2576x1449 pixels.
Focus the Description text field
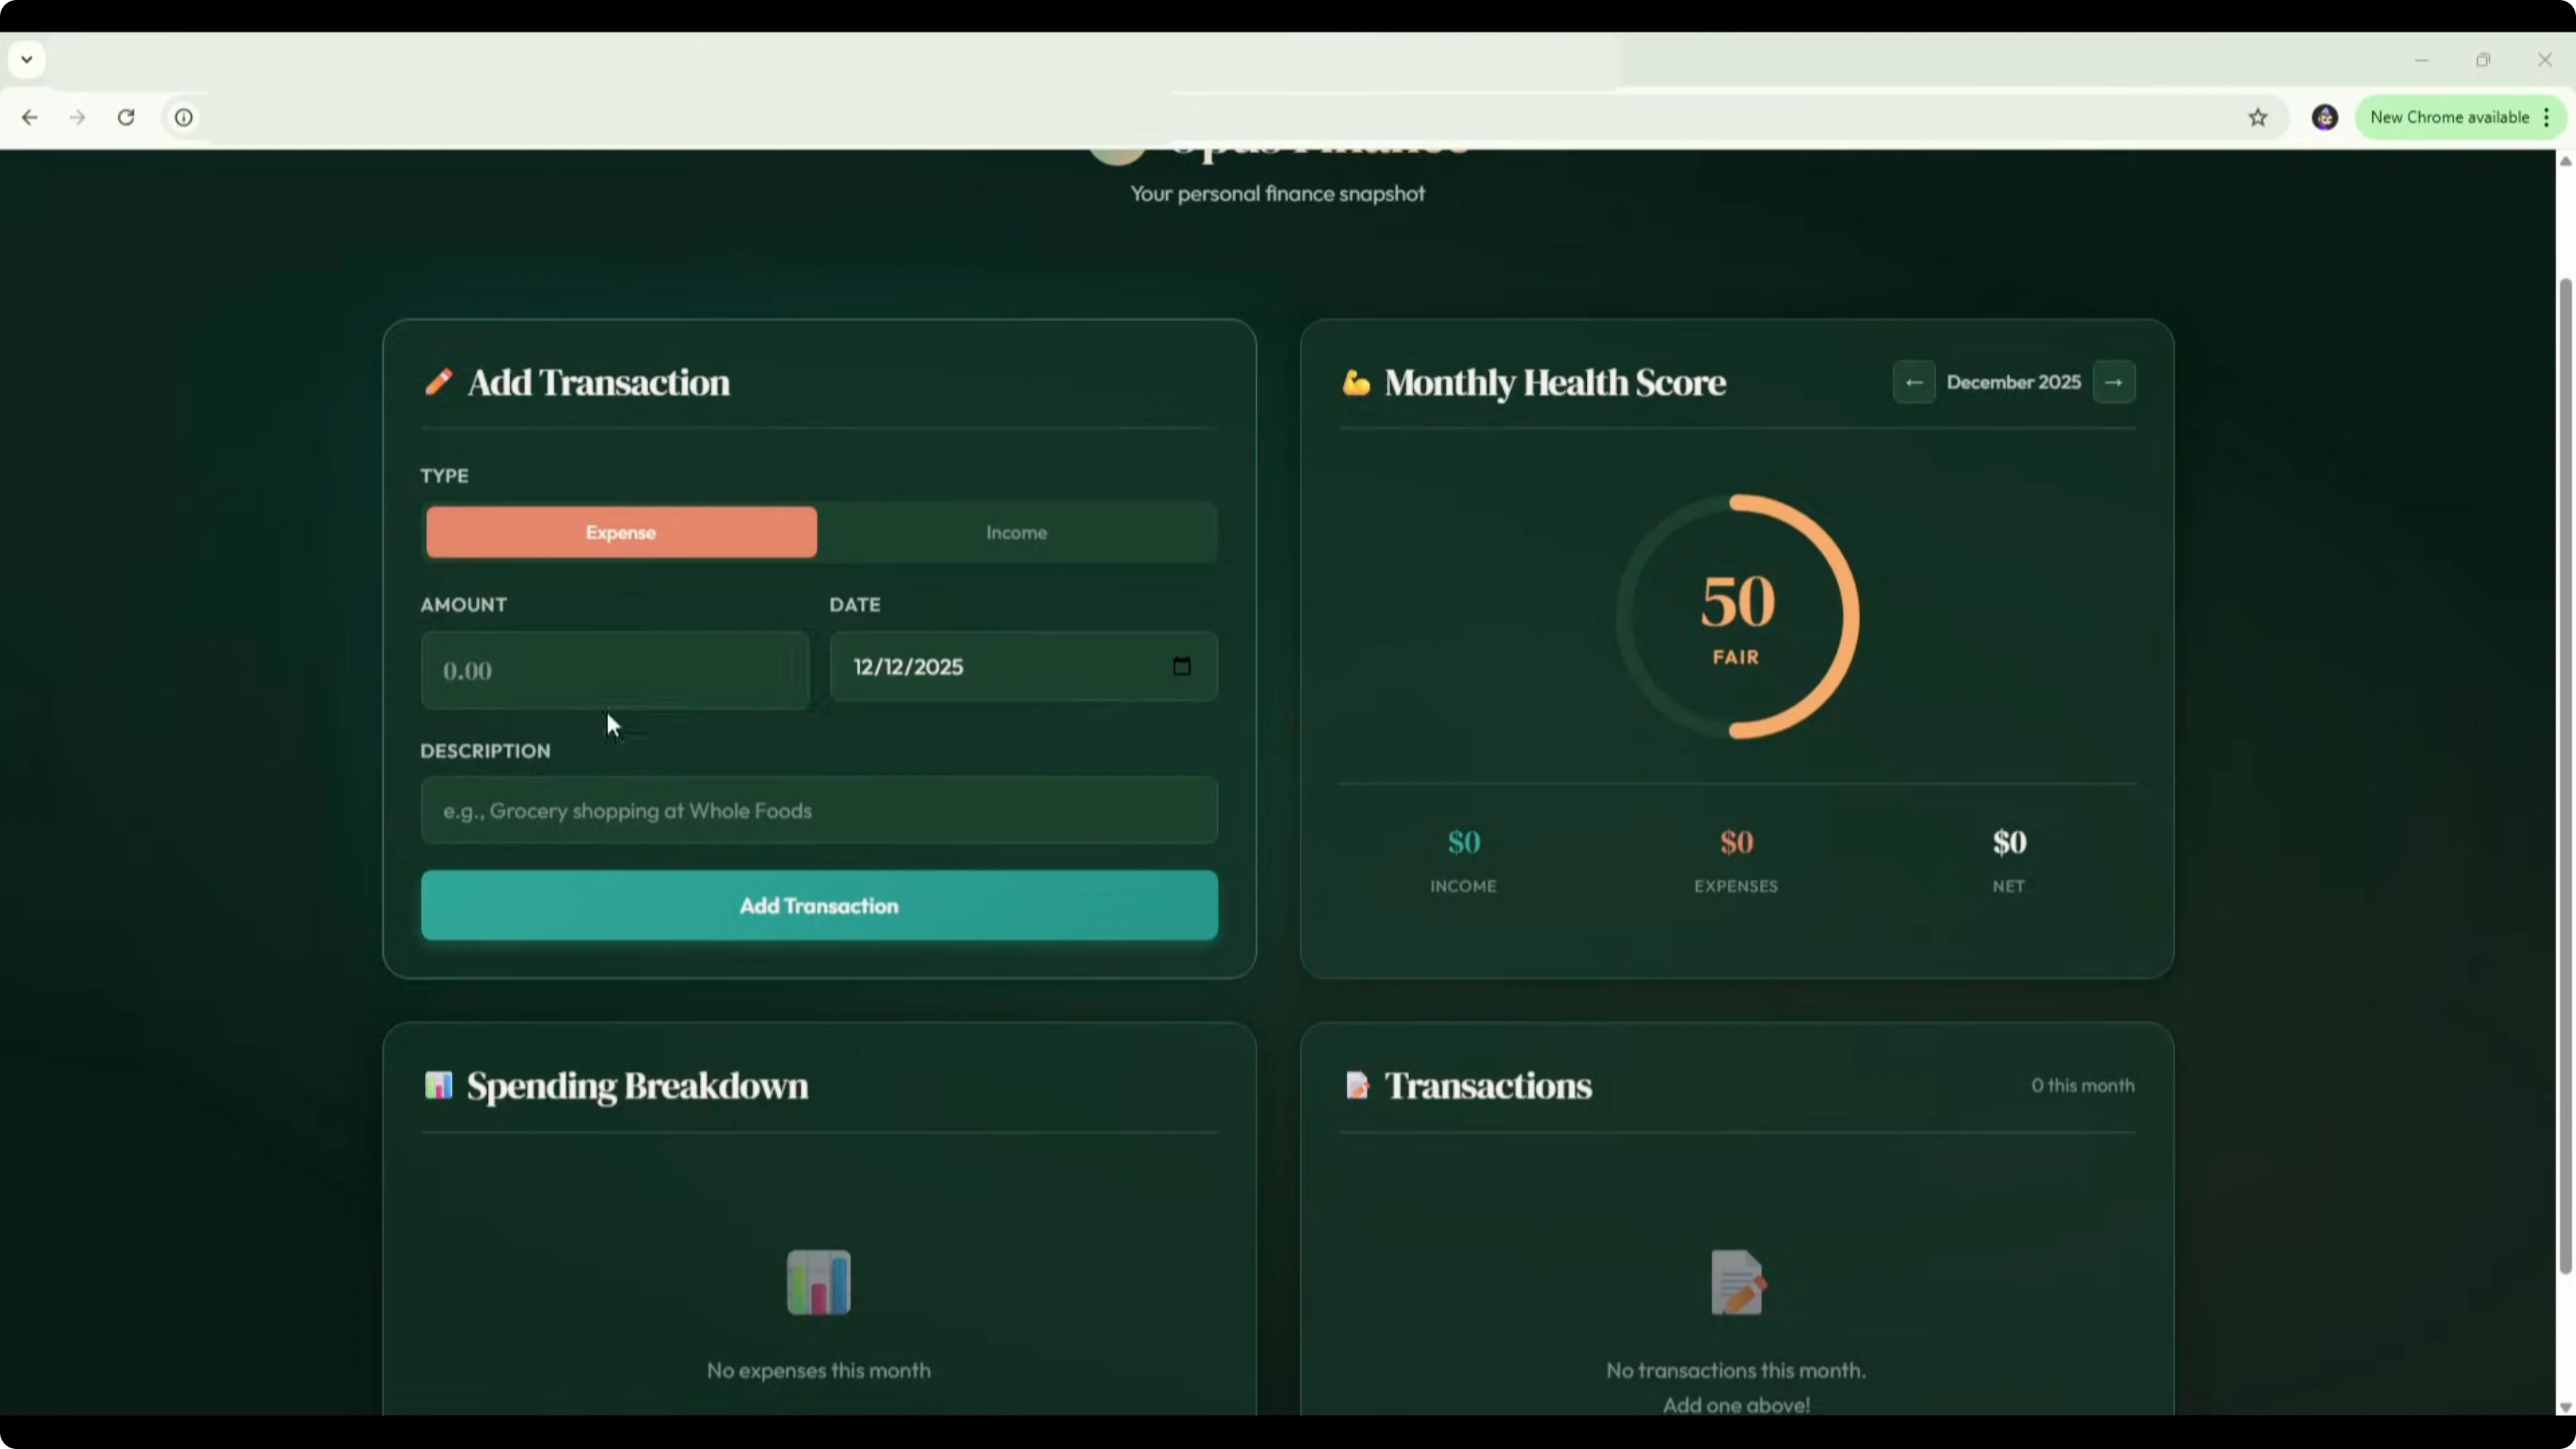tap(819, 810)
